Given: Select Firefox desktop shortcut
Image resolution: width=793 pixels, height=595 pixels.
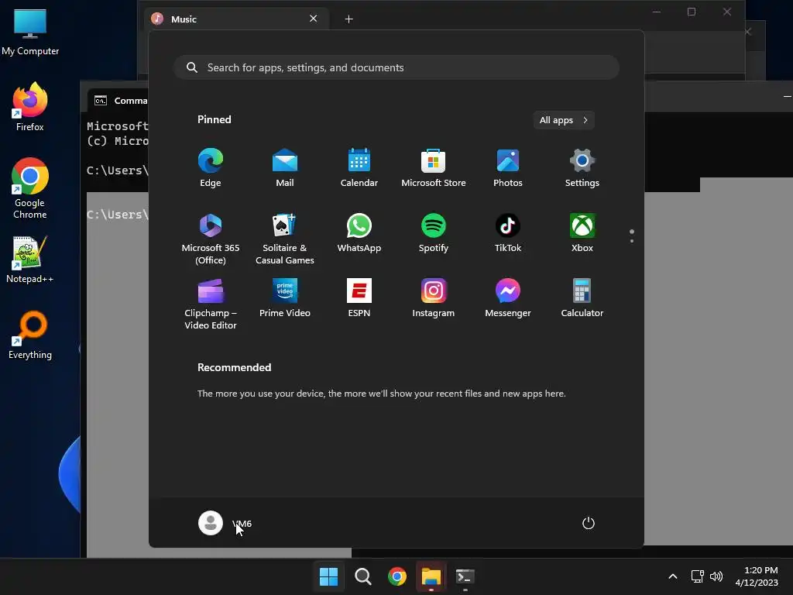Looking at the screenshot, I should tap(30, 107).
